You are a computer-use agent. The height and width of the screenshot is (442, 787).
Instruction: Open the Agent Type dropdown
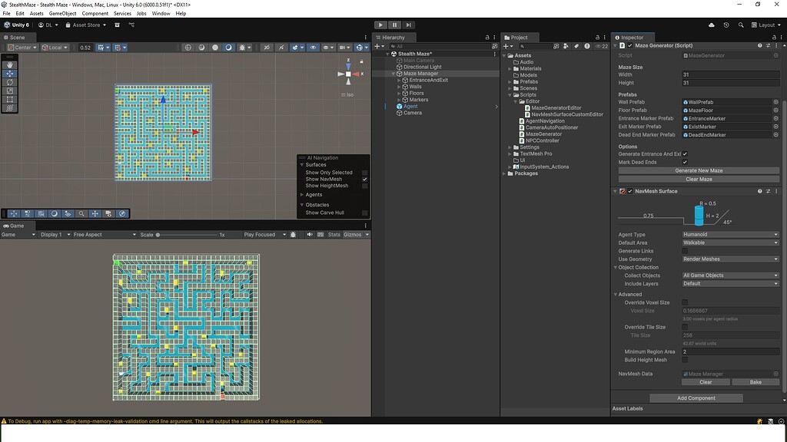click(x=730, y=235)
